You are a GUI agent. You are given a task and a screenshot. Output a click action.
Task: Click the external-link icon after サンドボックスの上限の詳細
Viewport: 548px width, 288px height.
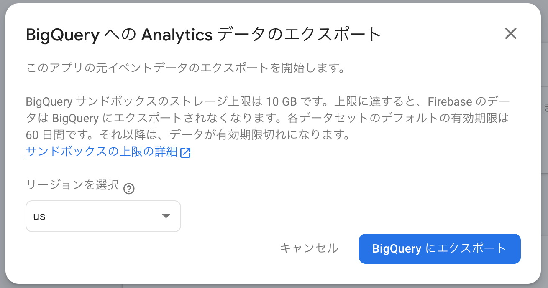coord(185,152)
